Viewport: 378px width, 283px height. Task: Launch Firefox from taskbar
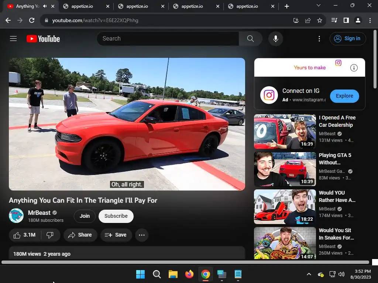[189, 274]
